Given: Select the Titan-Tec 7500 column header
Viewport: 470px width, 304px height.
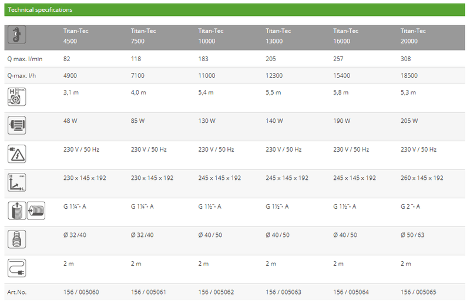Looking at the screenshot, I should click(143, 36).
